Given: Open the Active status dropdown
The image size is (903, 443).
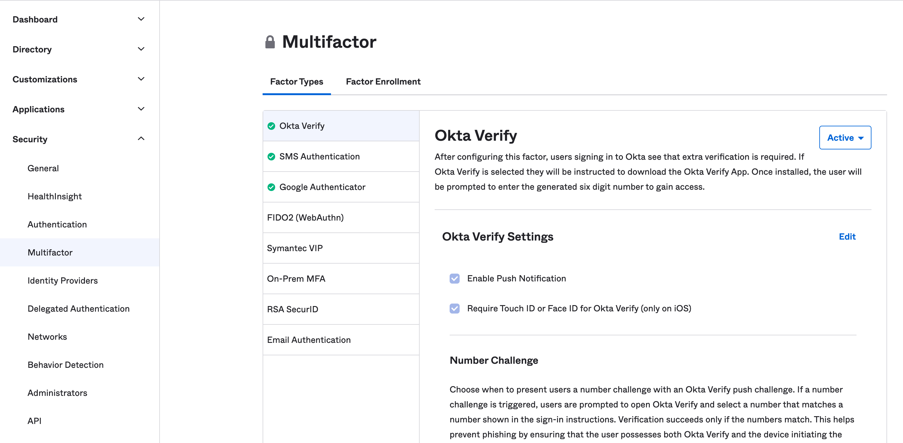Looking at the screenshot, I should coord(845,138).
